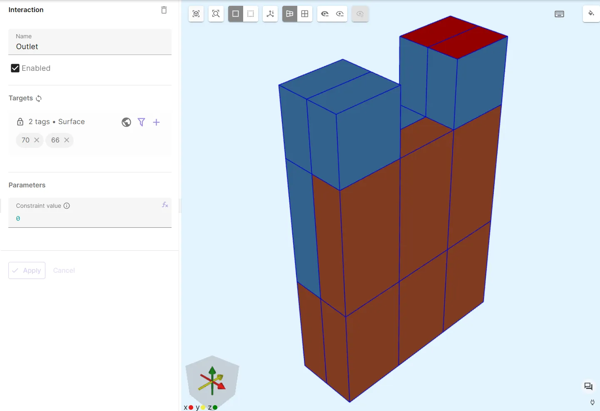Activate the zoom-to-region magnifier tool

[x=216, y=14]
